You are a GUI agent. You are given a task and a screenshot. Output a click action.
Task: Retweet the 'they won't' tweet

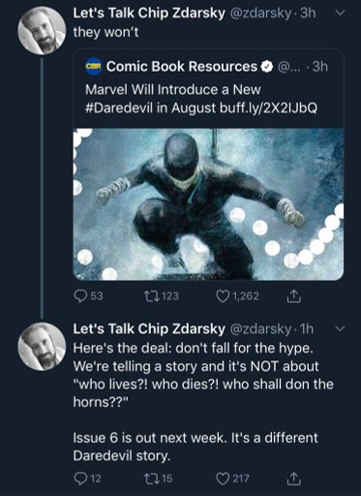pyautogui.click(x=161, y=296)
